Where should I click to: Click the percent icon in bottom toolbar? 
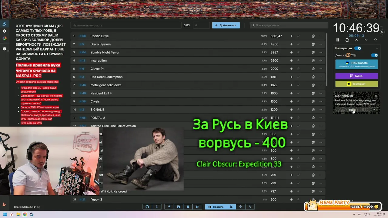click(231, 207)
